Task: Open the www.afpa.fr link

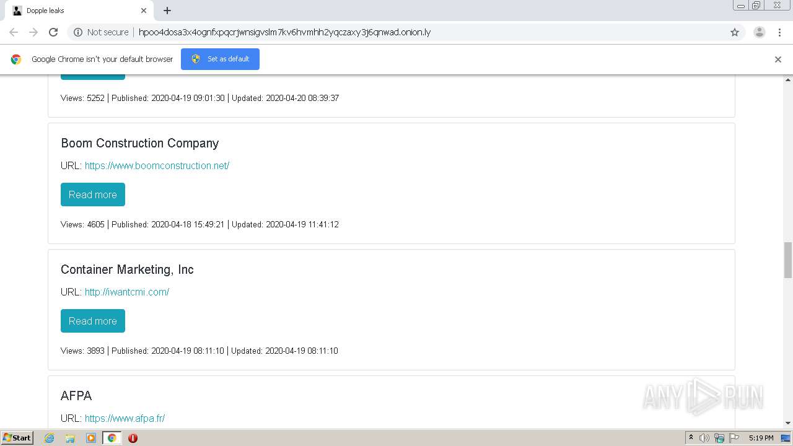Action: (x=125, y=418)
